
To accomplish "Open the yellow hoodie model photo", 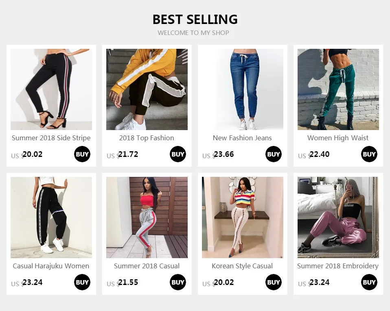I will point(147,89).
